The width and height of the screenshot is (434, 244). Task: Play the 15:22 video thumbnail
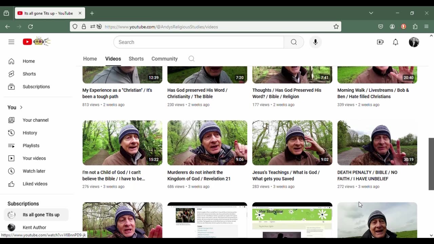[x=122, y=143]
